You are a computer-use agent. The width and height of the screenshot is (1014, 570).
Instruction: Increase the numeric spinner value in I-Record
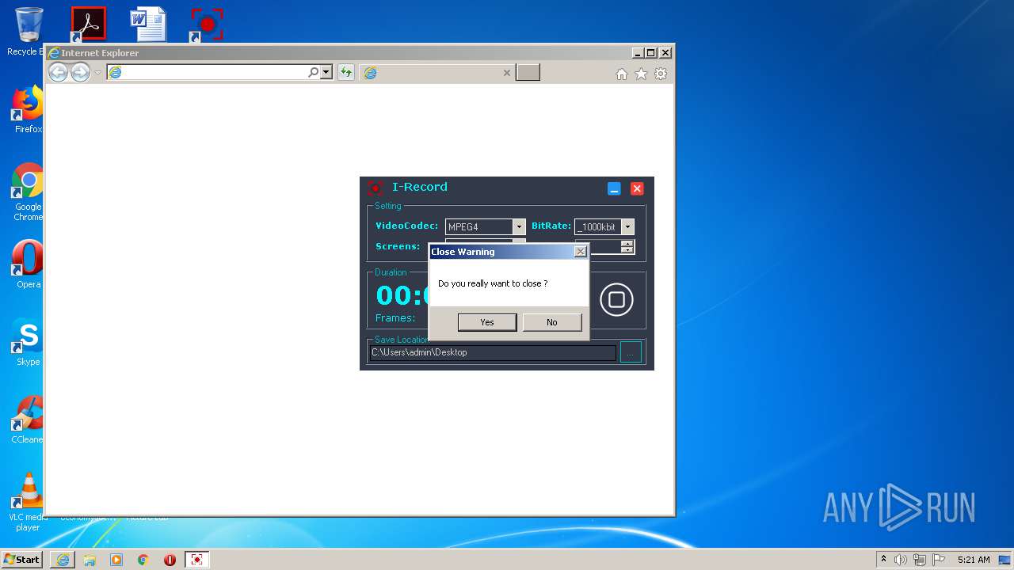click(627, 244)
